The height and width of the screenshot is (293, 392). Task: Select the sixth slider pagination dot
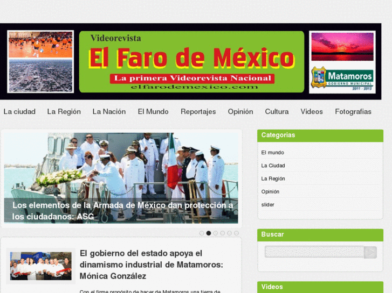point(236,233)
